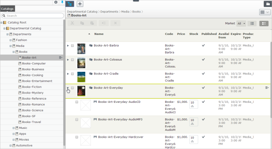Click the Books-Art-Colossus product type icon
The image size is (272, 149).
[x=91, y=59]
